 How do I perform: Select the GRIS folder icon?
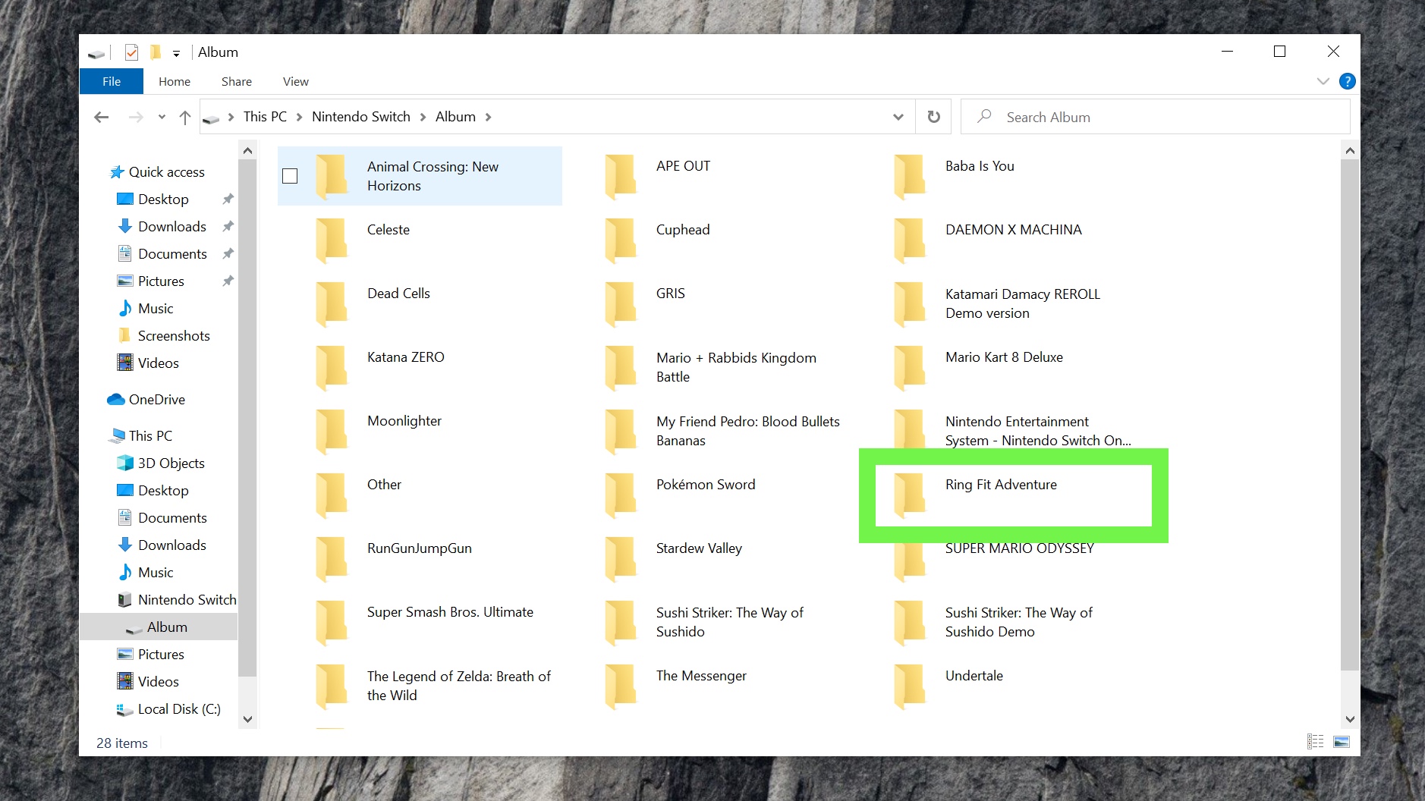[x=621, y=303]
